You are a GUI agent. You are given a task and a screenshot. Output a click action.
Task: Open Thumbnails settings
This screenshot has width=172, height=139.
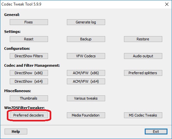[x=29, y=98]
